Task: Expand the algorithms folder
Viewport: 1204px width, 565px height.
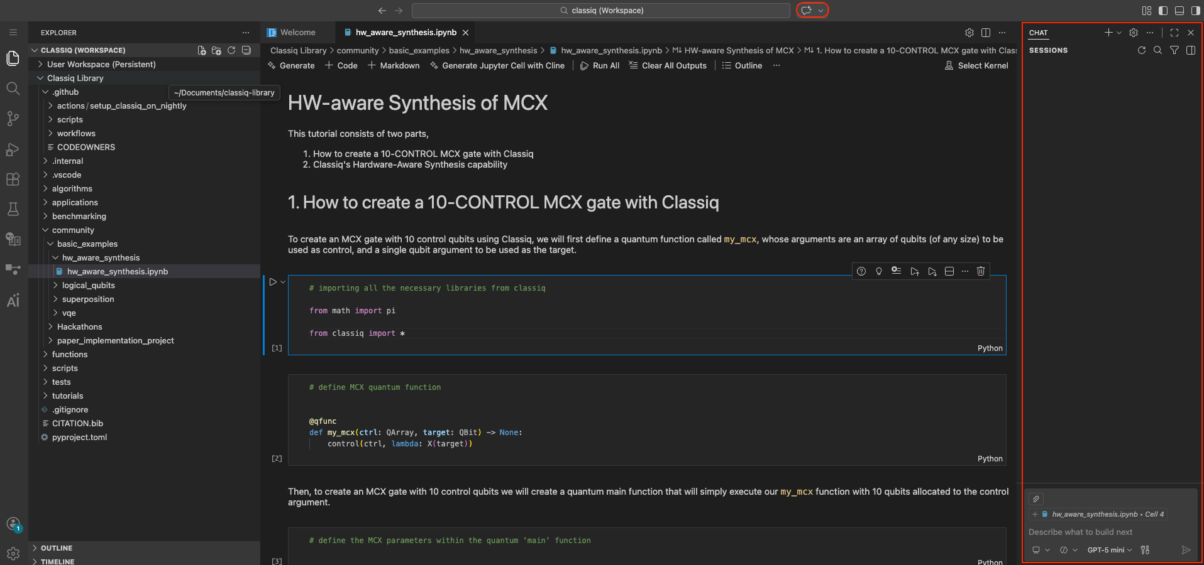Action: click(x=72, y=188)
